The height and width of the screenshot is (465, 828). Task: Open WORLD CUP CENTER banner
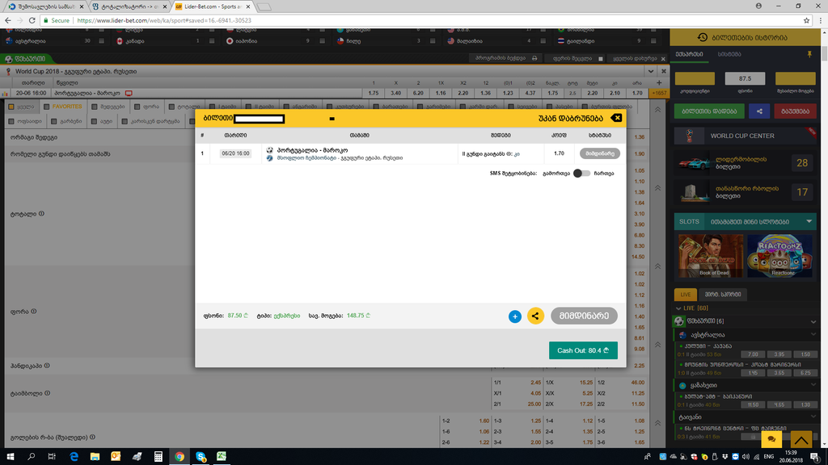point(745,136)
